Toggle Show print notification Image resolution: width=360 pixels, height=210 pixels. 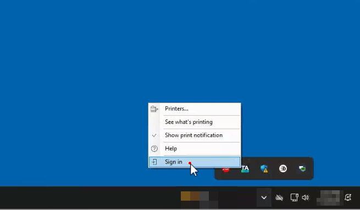point(195,135)
